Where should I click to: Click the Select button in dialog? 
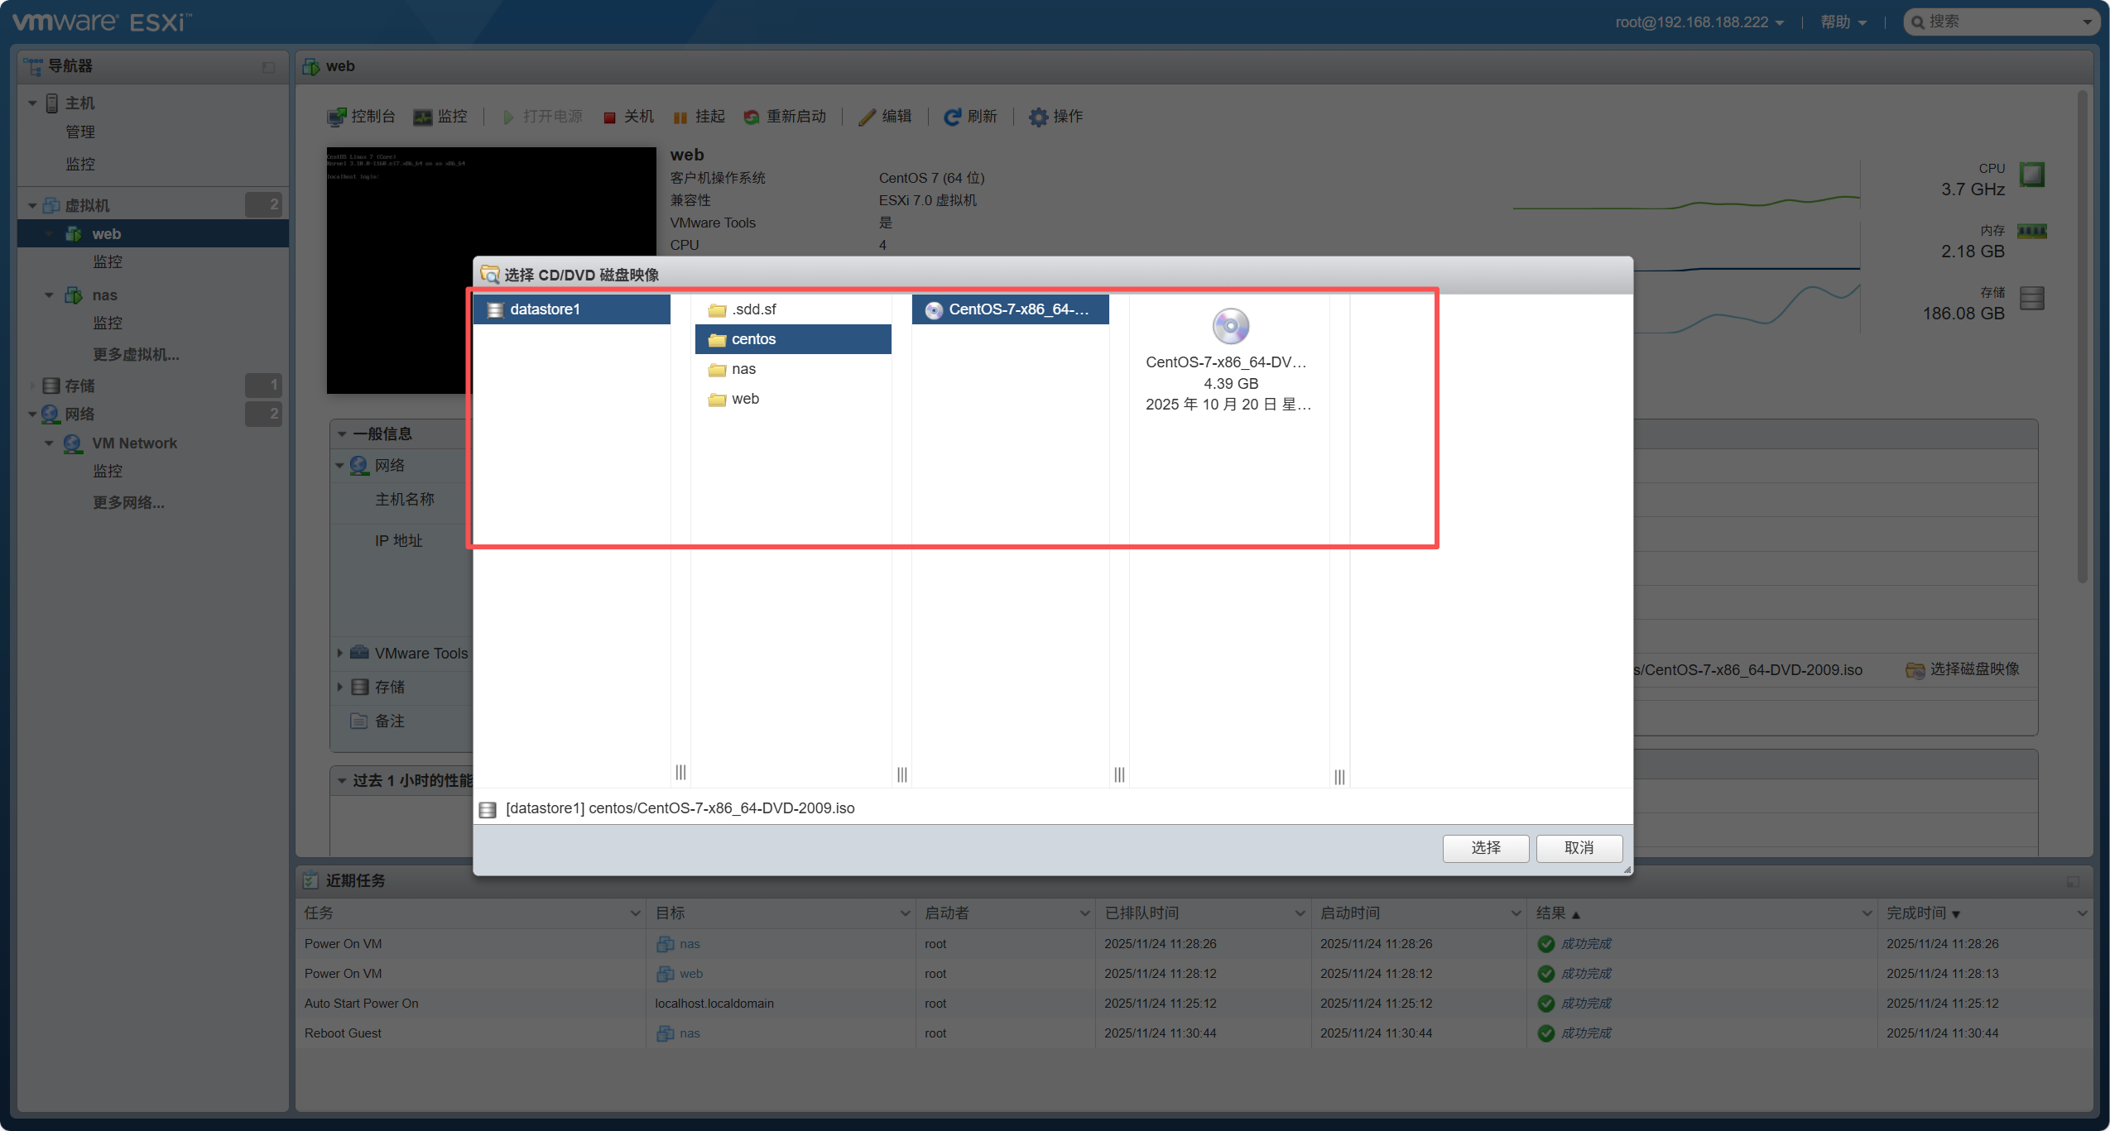(1485, 848)
